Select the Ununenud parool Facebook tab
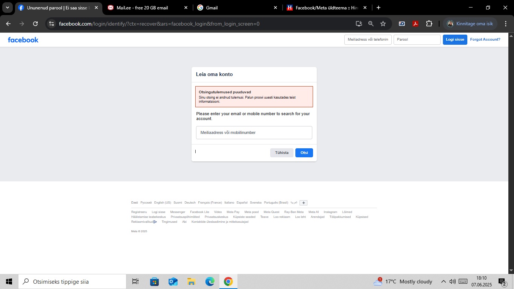 (58, 8)
